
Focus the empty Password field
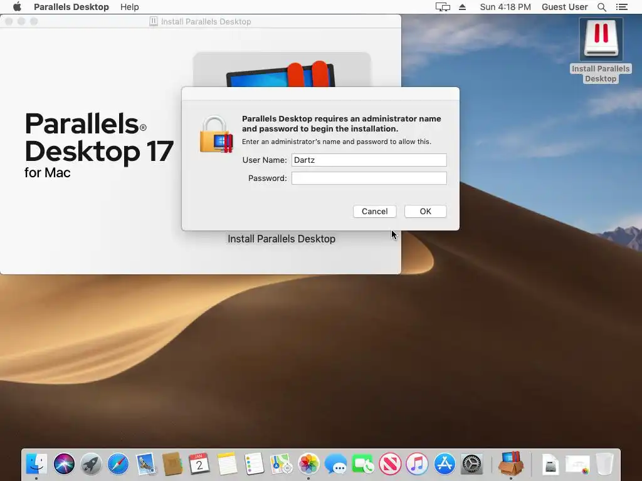(x=369, y=178)
